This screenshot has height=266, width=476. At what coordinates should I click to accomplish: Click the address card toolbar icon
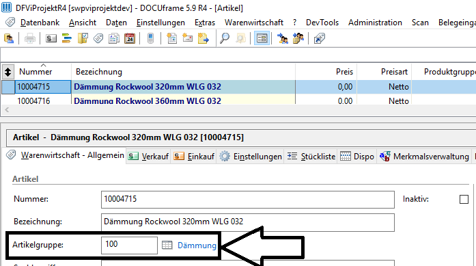pyautogui.click(x=51, y=38)
